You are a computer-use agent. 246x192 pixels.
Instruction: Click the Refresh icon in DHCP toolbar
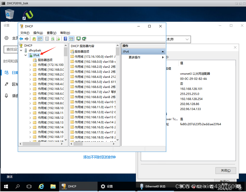pos(53,39)
